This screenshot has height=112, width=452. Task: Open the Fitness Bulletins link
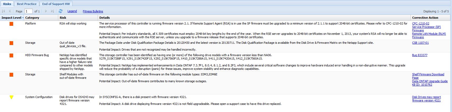(93, 11)
